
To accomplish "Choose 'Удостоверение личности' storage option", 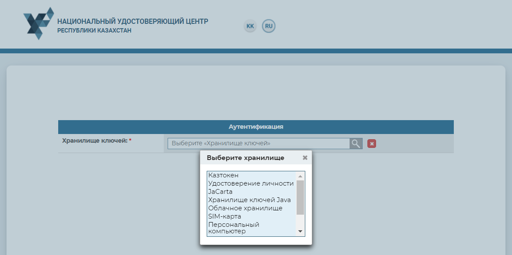I will coord(251,183).
